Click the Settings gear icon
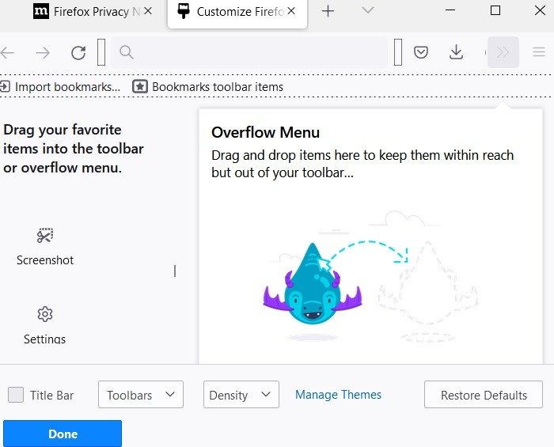Image resolution: width=554 pixels, height=447 pixels. (x=45, y=314)
